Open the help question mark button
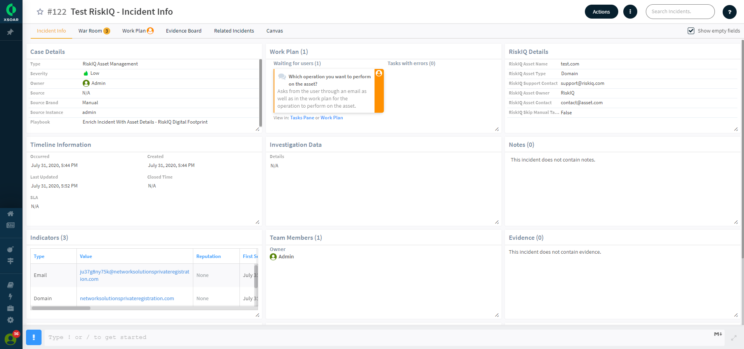 [x=730, y=12]
